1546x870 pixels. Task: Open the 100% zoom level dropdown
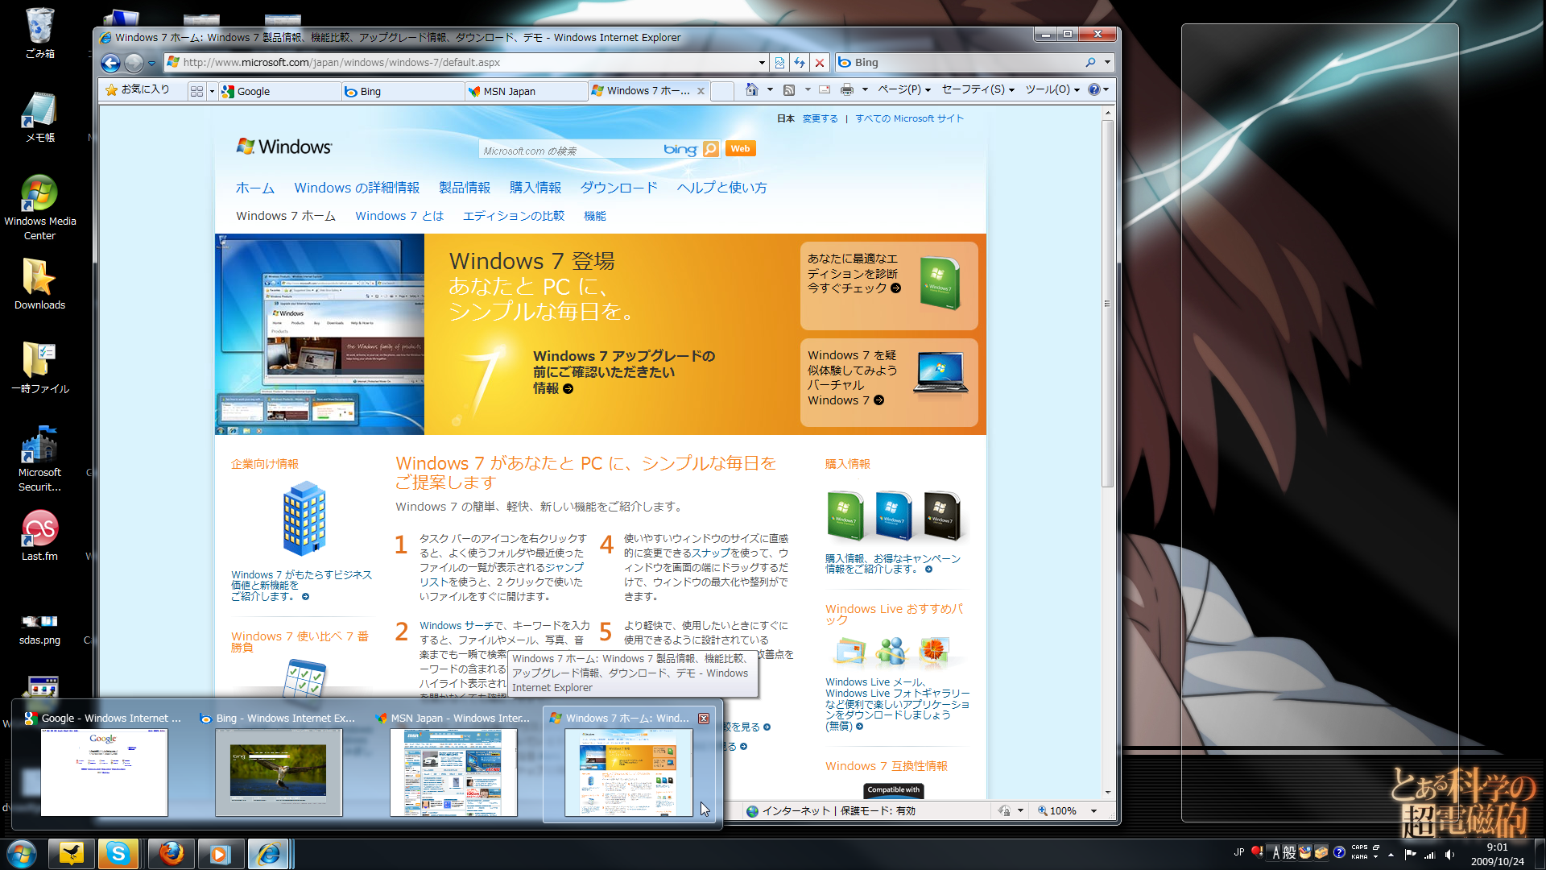click(x=1093, y=811)
